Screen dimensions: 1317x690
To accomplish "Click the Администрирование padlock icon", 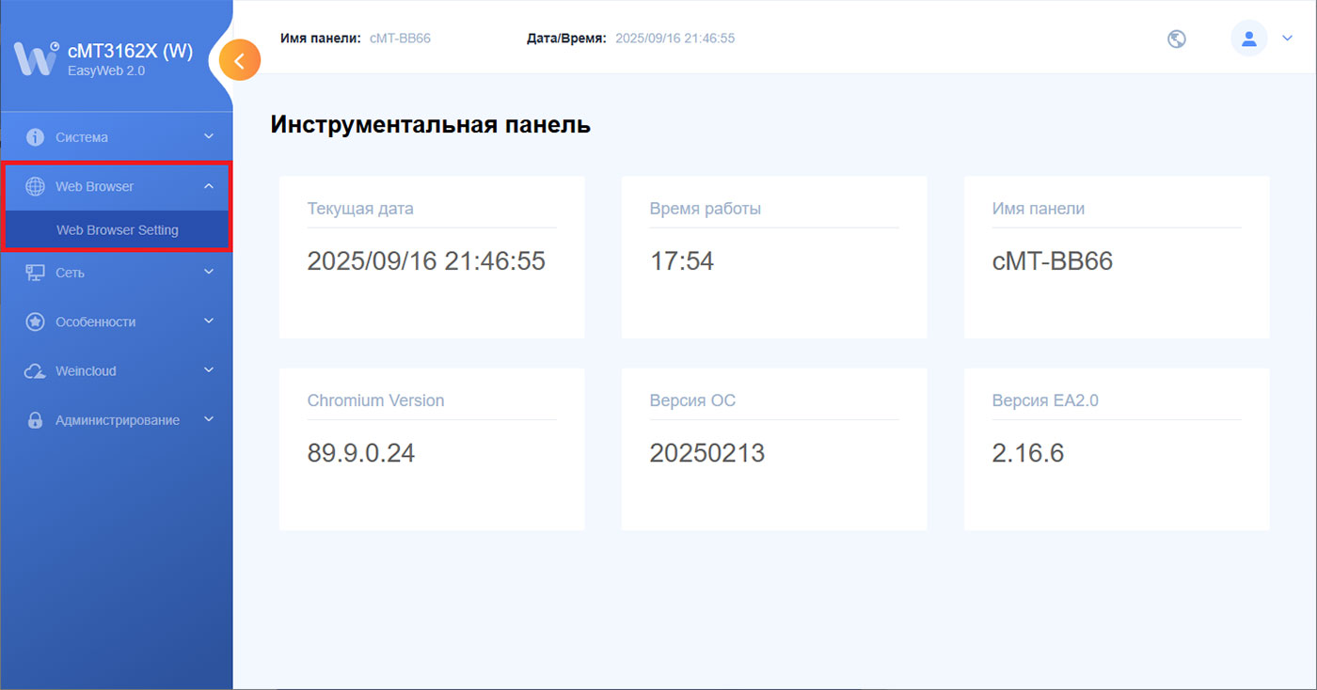I will (35, 420).
